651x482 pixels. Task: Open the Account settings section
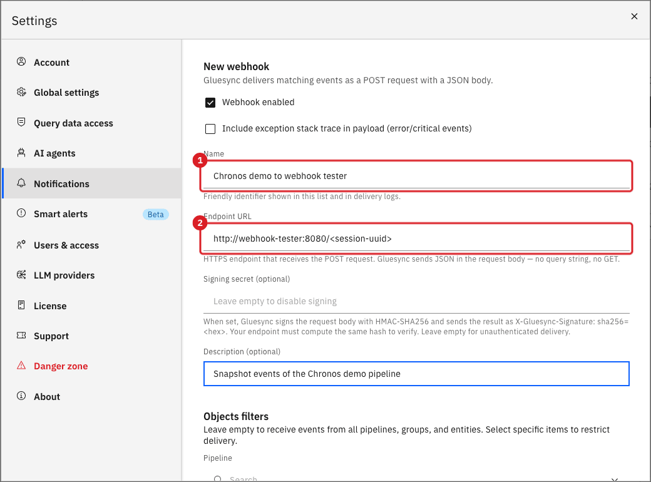click(x=92, y=62)
